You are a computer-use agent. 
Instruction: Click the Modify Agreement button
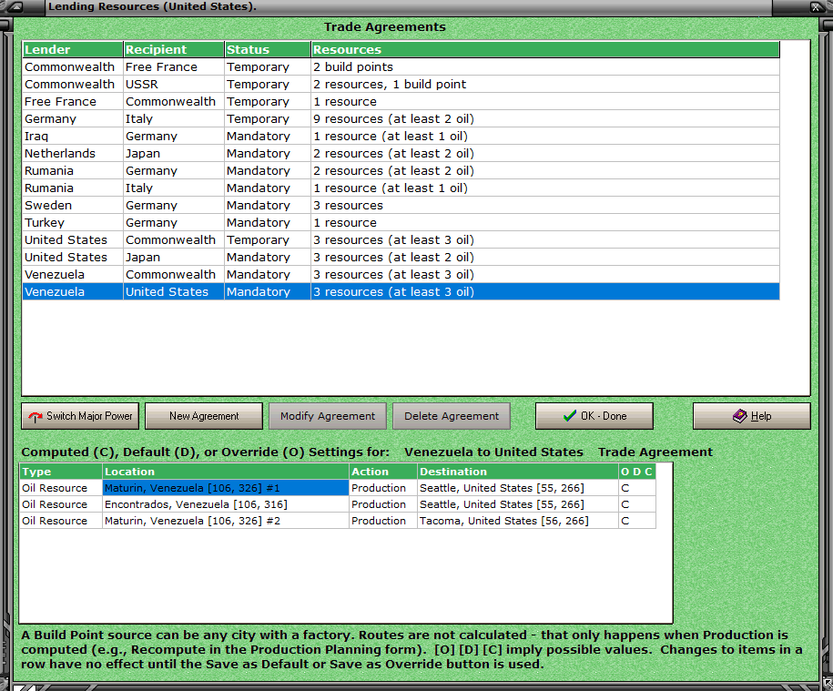[x=328, y=416]
